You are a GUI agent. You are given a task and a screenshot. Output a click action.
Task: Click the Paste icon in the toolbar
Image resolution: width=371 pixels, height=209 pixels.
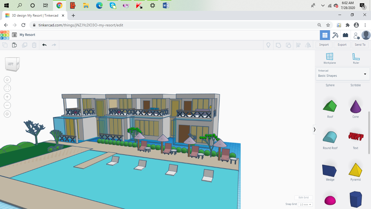click(14, 45)
